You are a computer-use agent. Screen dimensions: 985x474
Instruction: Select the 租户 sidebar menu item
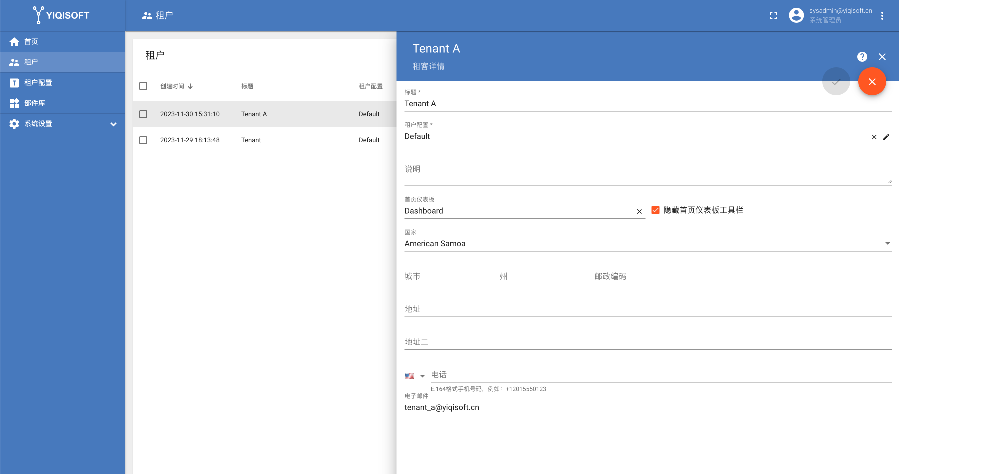point(63,62)
